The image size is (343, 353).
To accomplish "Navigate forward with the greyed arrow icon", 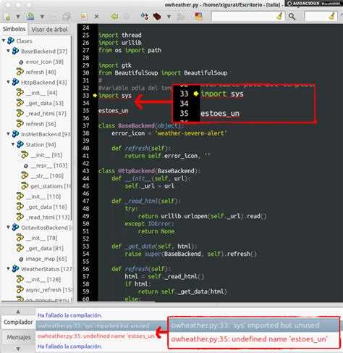I will [x=127, y=17].
